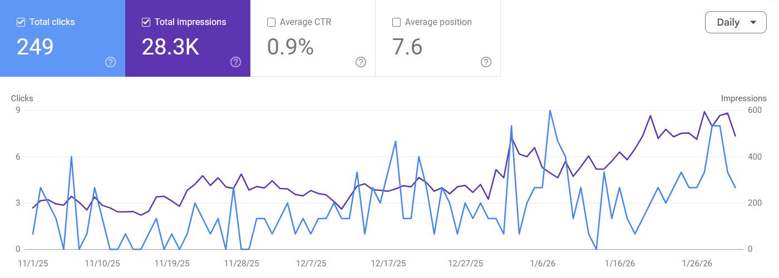Enable the Average position checkbox
The height and width of the screenshot is (278, 779).
[397, 22]
